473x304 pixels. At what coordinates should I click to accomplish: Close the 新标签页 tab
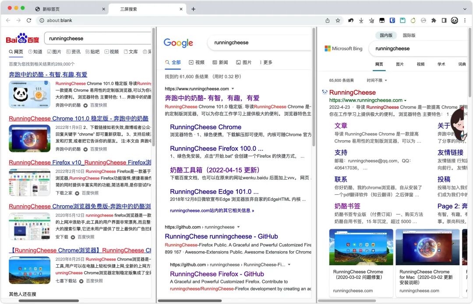pyautogui.click(x=103, y=9)
